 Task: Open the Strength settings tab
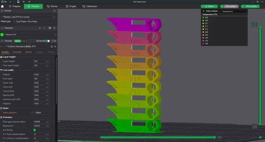pos(17,52)
